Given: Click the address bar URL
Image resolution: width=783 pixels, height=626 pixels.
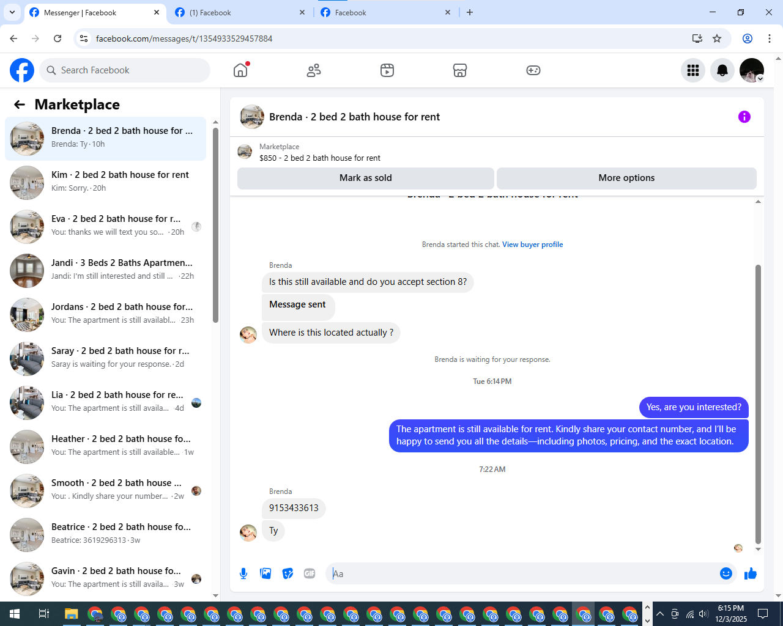Looking at the screenshot, I should [184, 39].
